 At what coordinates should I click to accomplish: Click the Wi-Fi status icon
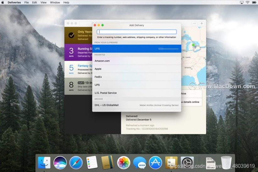[247, 3]
